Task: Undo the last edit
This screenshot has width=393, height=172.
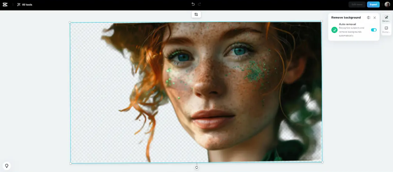Action: point(193,4)
